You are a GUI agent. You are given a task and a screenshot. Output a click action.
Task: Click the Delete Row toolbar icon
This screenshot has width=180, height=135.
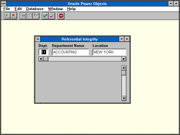[14, 16]
